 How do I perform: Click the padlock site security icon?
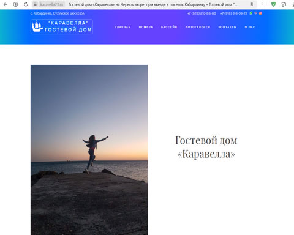(x=35, y=4)
